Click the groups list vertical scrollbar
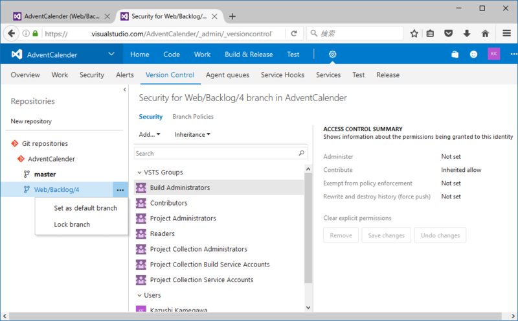 tap(308, 228)
